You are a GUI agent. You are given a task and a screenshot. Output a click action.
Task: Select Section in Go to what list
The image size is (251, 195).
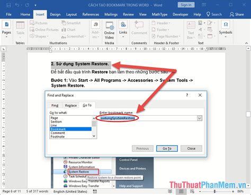coord(70,122)
